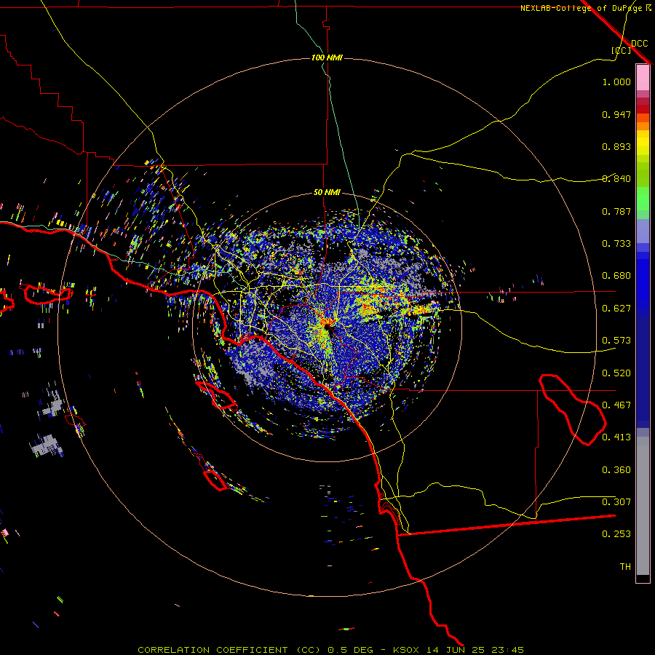
Task: Click the [CC] unit label above the scale
Action: pyautogui.click(x=622, y=50)
